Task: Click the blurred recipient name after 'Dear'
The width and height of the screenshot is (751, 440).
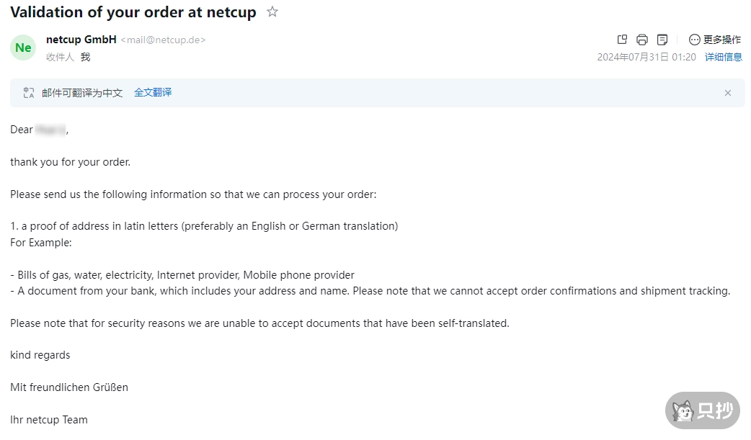Action: [x=50, y=130]
